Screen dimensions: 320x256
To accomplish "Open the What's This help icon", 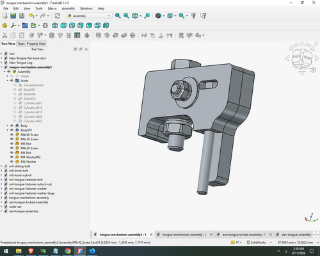I will pos(203,16).
